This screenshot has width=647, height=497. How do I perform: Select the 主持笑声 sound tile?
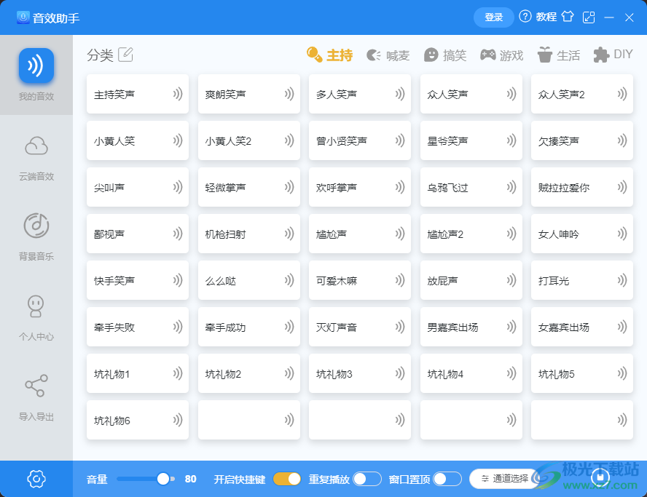pos(137,94)
